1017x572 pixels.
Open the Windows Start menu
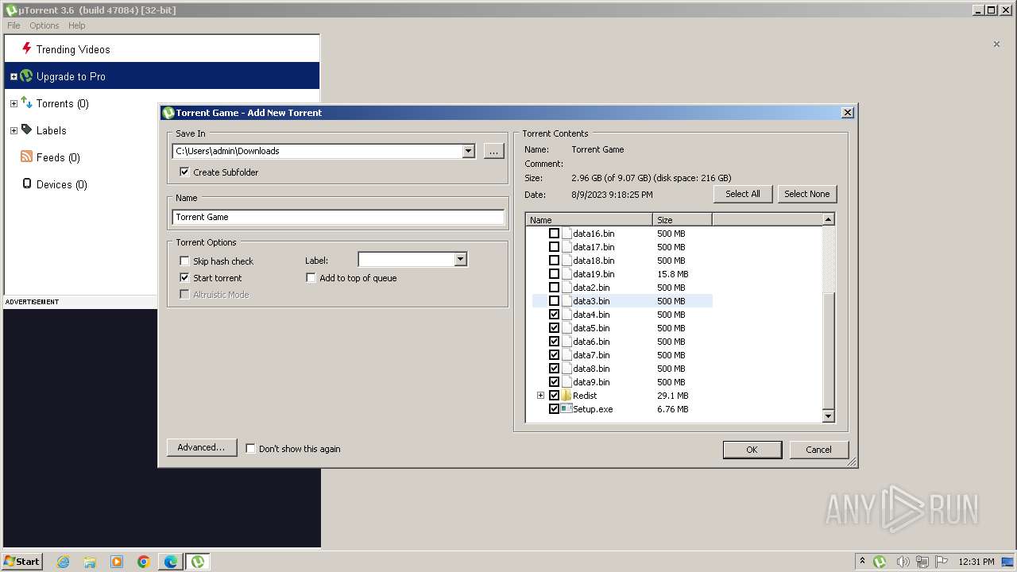[x=21, y=562]
